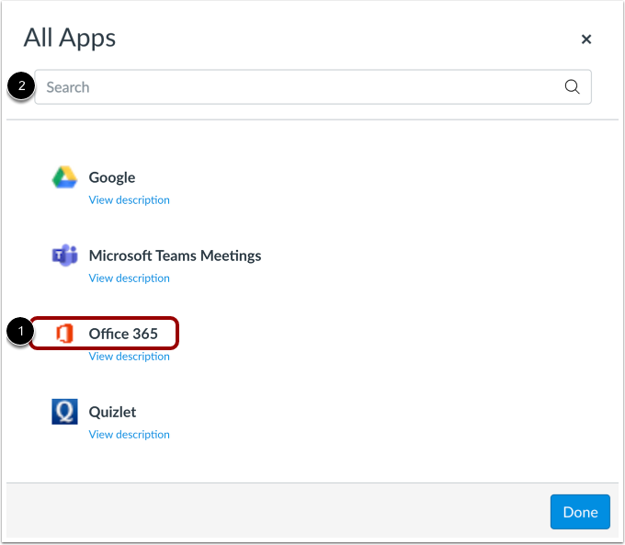Click the Office 365 logo icon

pos(64,334)
